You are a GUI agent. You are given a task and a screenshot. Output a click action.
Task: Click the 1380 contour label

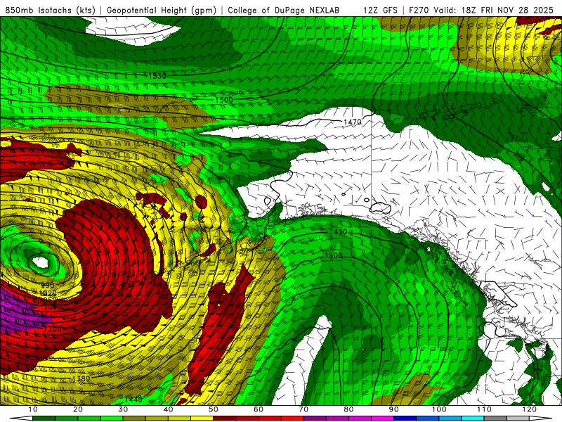click(x=81, y=378)
